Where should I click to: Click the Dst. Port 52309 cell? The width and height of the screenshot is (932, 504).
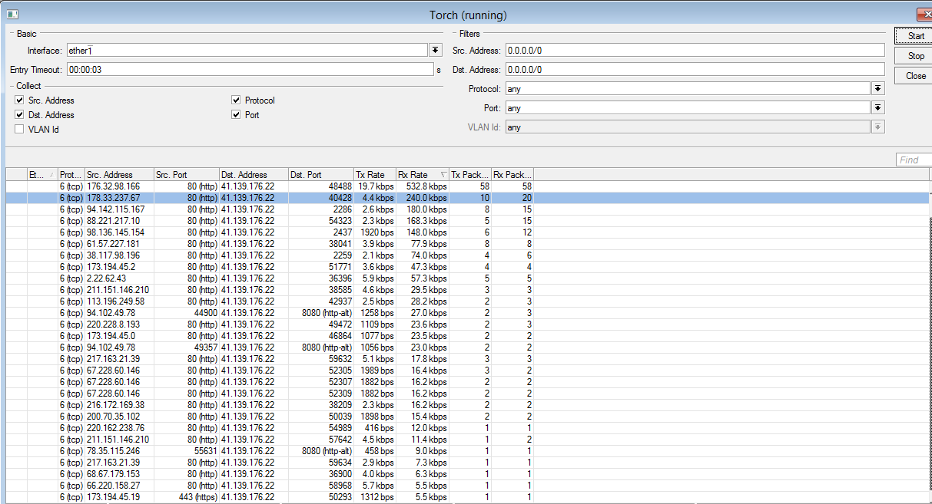[321, 394]
